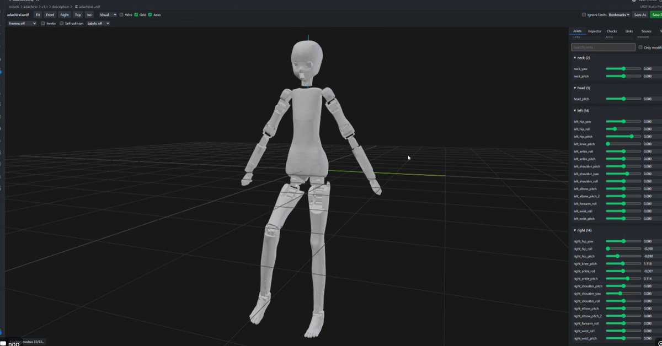This screenshot has width=662, height=346.
Task: Adjust the head_pitch slider
Action: (623, 99)
